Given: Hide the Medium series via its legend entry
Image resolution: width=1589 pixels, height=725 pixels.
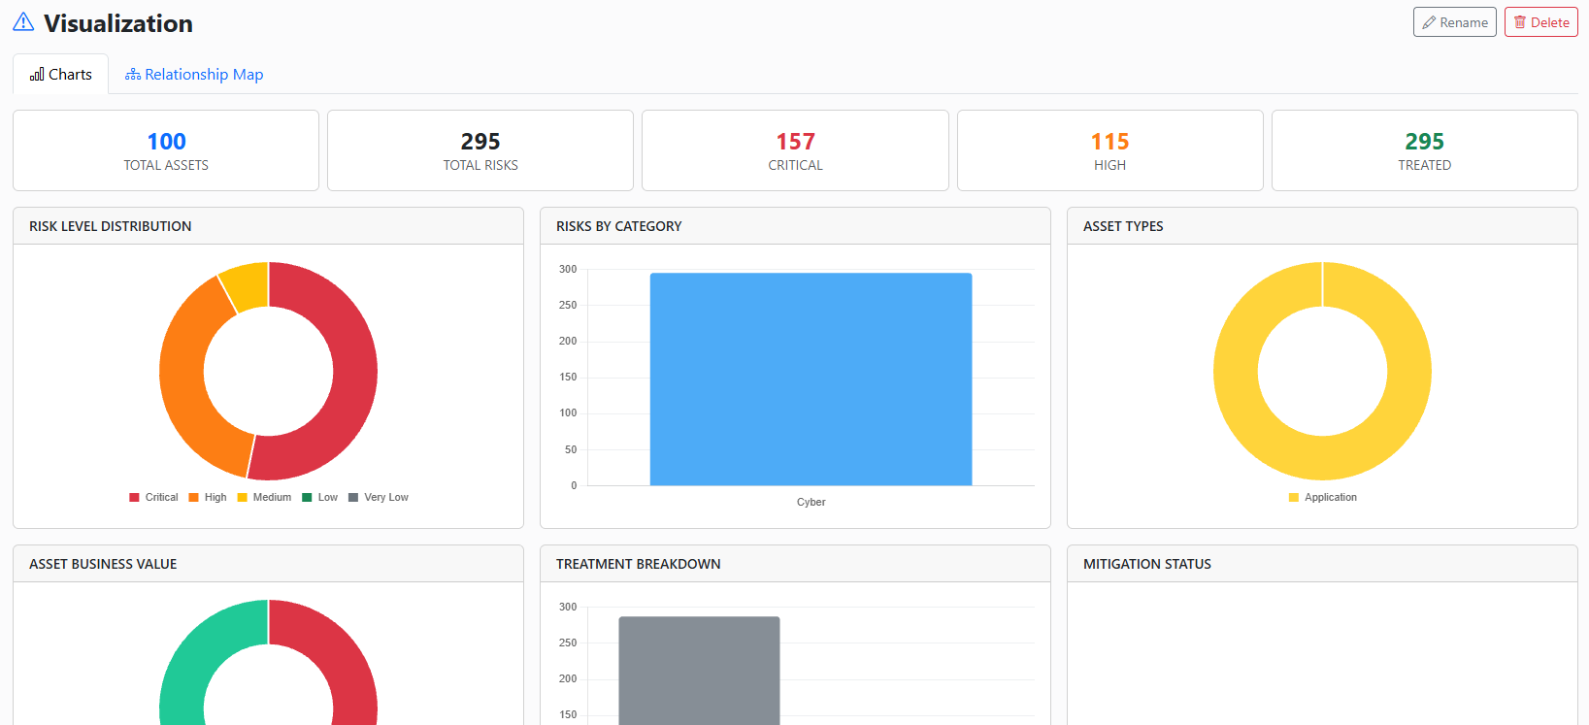Looking at the screenshot, I should [x=264, y=497].
